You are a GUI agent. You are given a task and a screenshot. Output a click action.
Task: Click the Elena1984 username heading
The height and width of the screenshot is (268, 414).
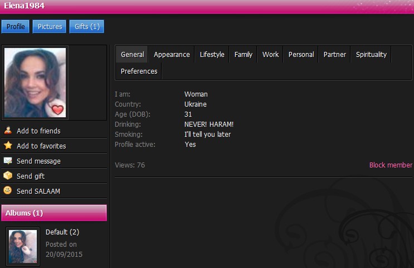click(25, 6)
